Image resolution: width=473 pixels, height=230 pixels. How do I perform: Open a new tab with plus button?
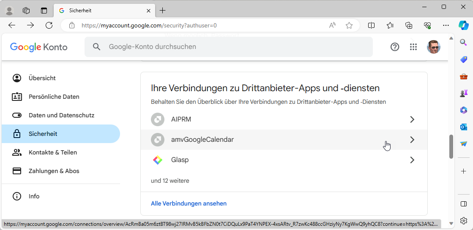coord(163,11)
